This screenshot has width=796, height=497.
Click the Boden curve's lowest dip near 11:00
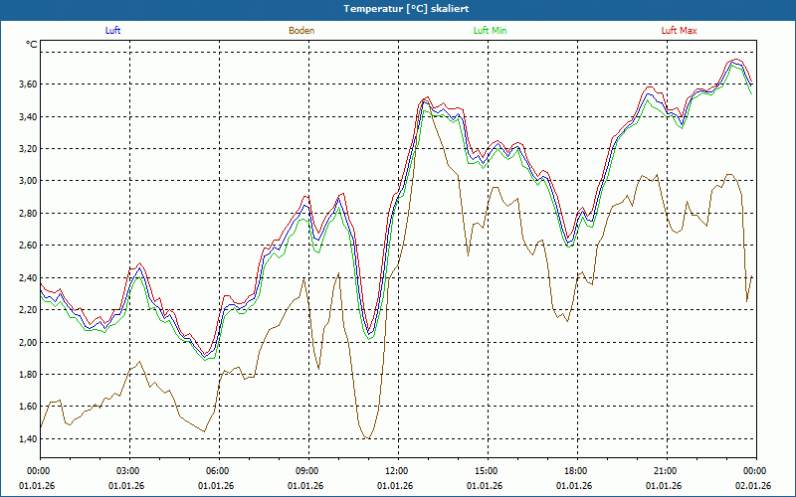[x=367, y=437]
